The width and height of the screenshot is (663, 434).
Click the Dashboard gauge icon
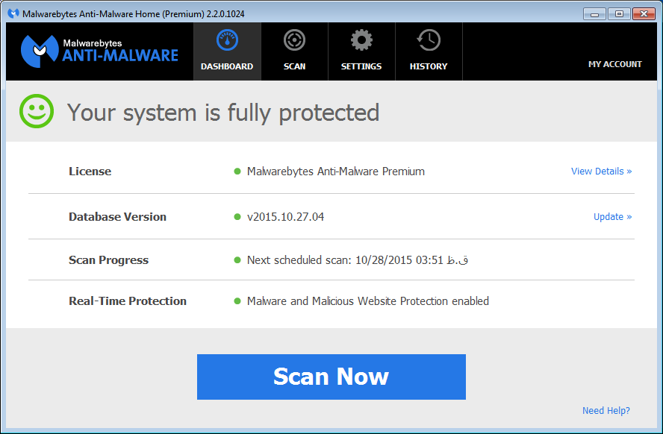[x=227, y=40]
